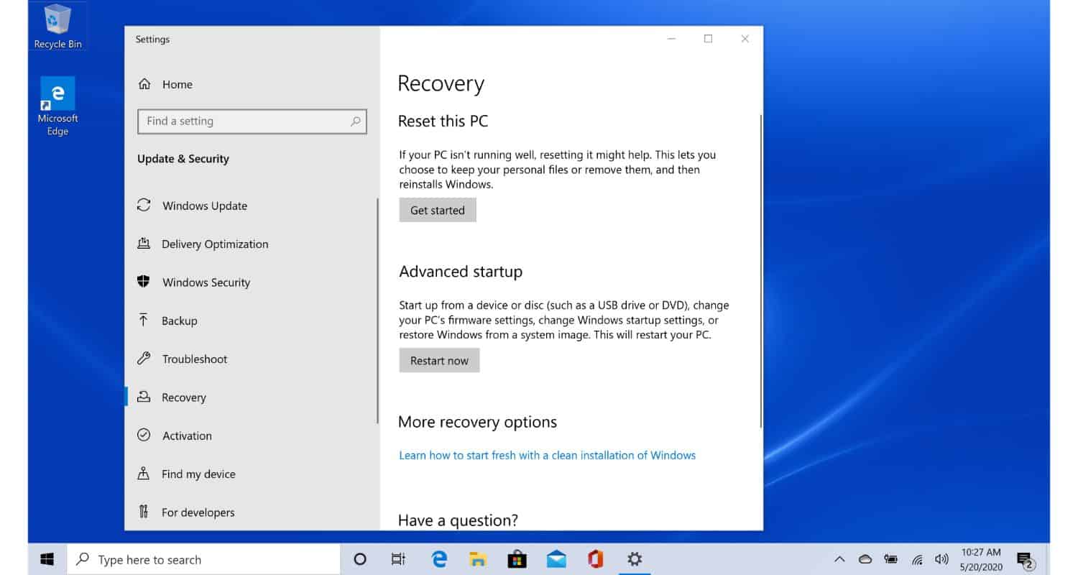The image size is (1078, 575).
Task: Open the Action Center notifications icon
Action: [x=1026, y=560]
